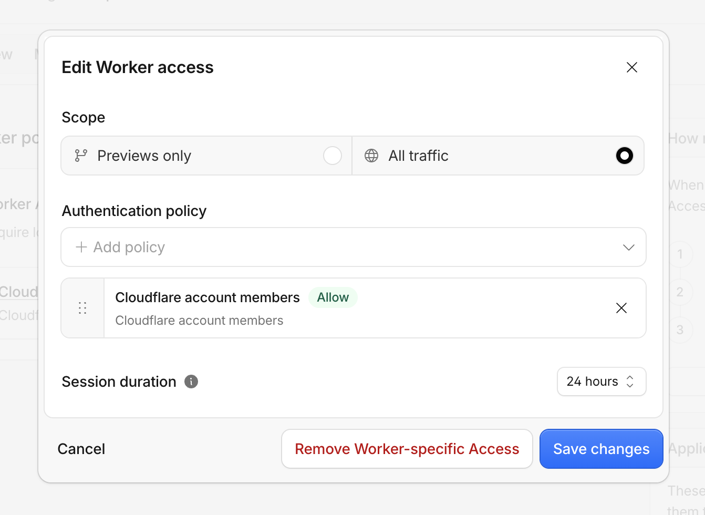Select the All traffic radio button

(625, 156)
